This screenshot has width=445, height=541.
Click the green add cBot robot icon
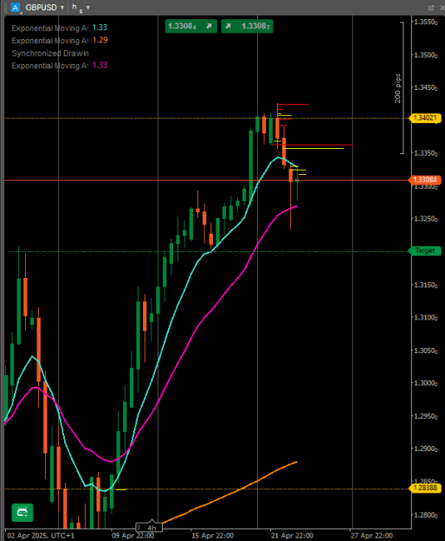23,512
